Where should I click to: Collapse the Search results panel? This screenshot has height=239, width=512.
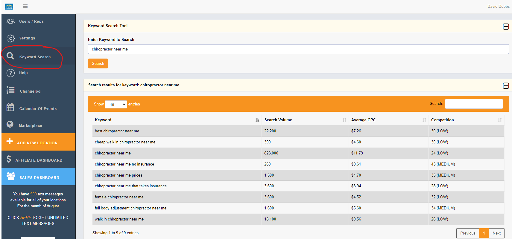(506, 86)
